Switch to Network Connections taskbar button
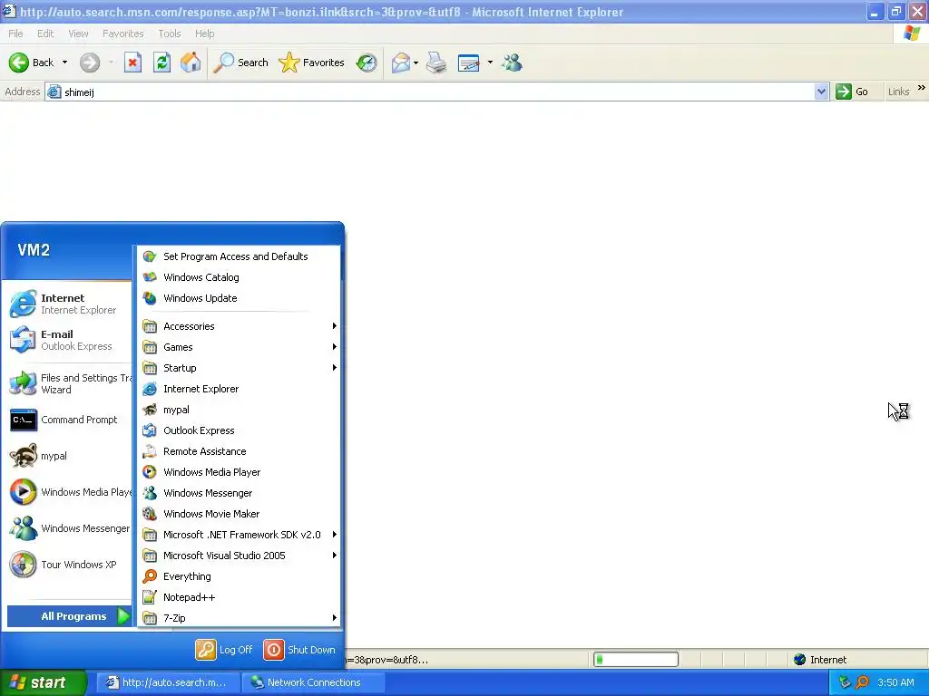Viewport: 929px width, 696px height. (313, 682)
